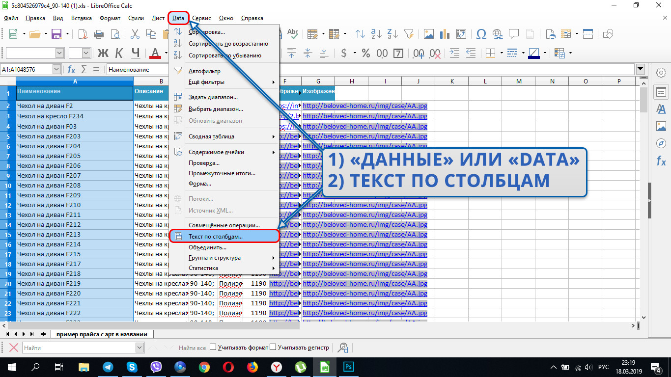The image size is (671, 377).
Task: Insert comment speech bubble icon
Action: pos(514,34)
